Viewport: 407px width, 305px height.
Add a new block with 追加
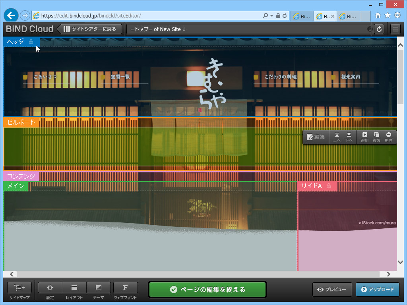tap(365, 137)
